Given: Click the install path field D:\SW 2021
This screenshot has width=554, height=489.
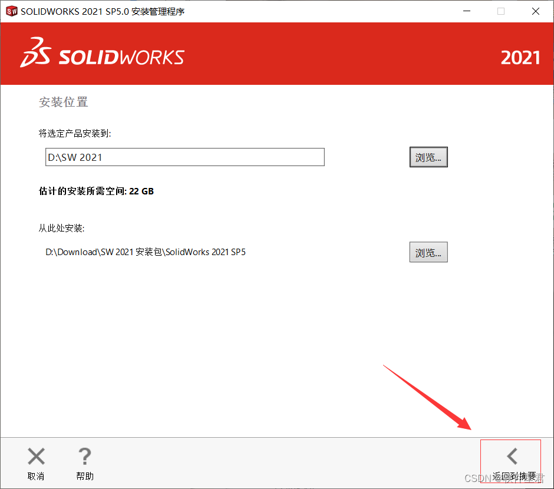Looking at the screenshot, I should 185,157.
